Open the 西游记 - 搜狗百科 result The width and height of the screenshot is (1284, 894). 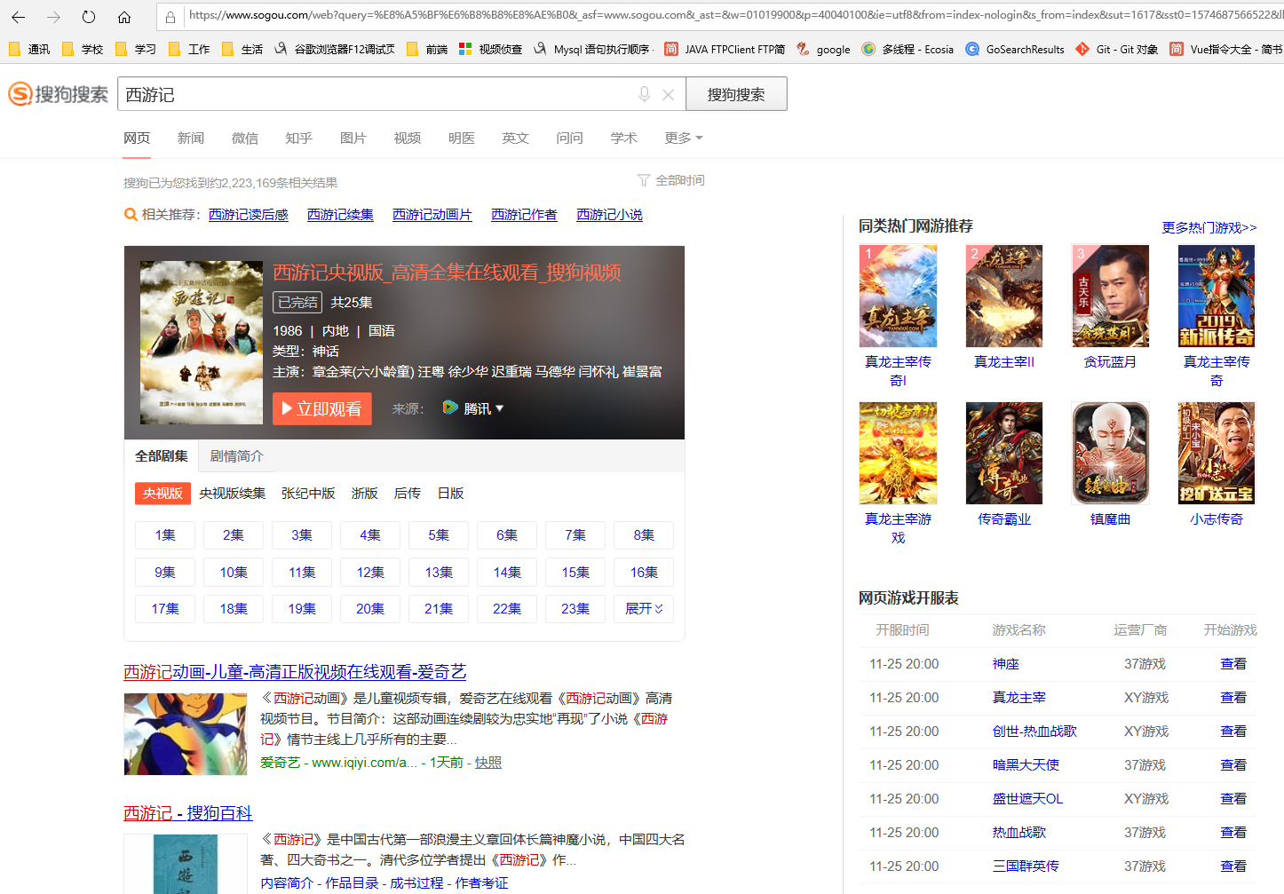tap(188, 813)
